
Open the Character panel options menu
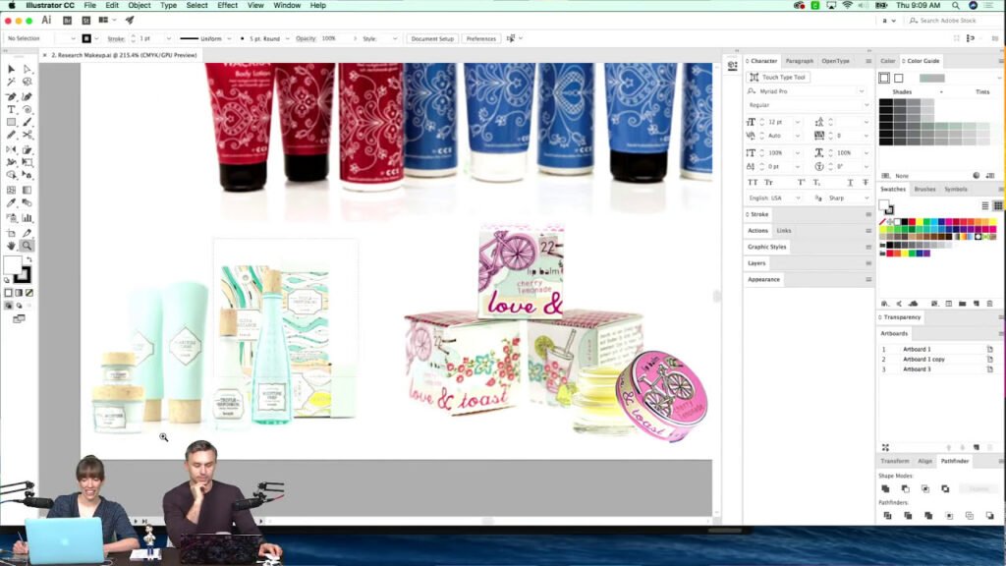pos(868,61)
